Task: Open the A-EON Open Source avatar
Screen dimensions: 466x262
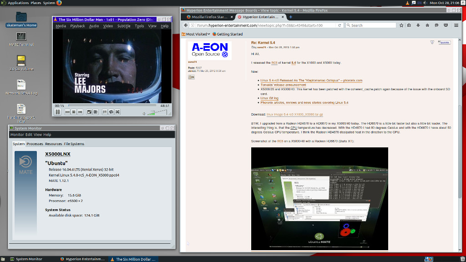Action: click(x=209, y=50)
